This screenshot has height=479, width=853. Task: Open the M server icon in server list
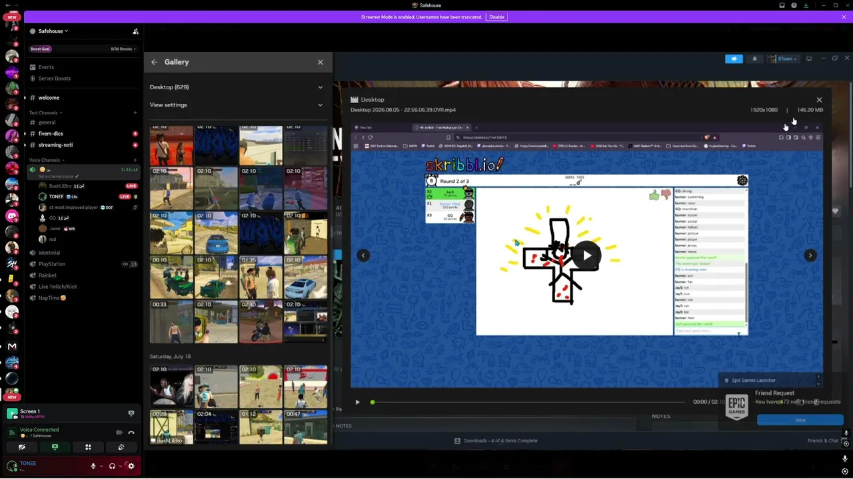12,347
